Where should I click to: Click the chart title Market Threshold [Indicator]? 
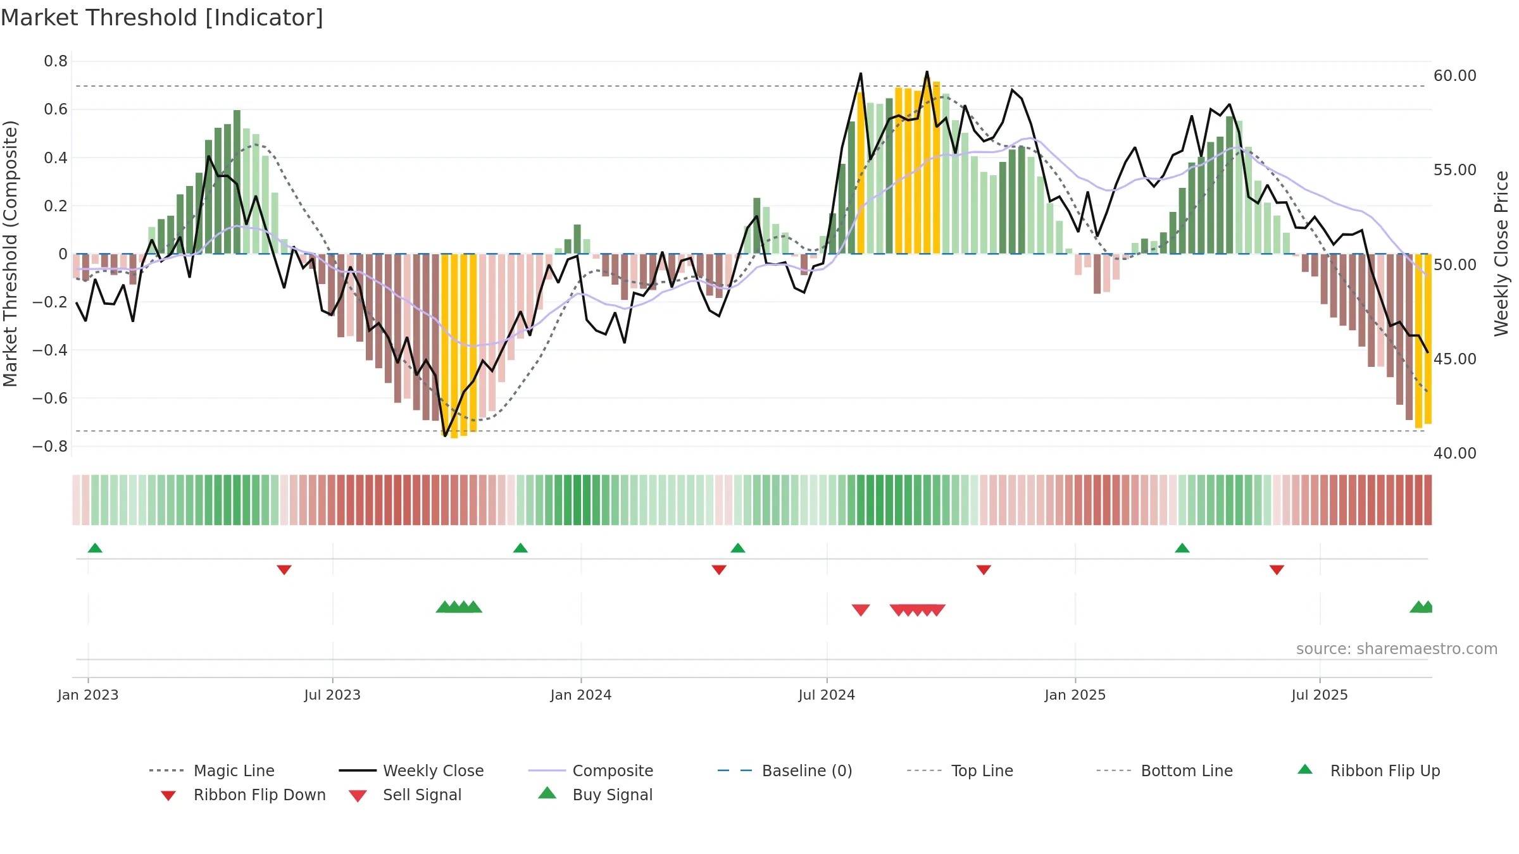tap(162, 18)
